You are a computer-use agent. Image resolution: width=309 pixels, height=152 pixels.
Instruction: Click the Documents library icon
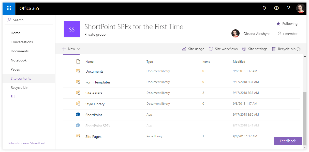[x=78, y=71]
